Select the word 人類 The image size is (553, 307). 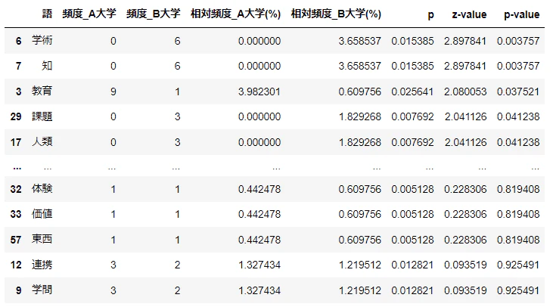click(x=42, y=141)
